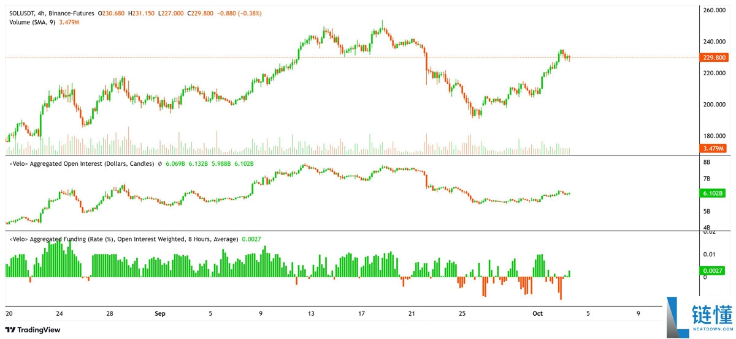Click the Oct label on time axis
736x339 pixels.
(538, 314)
